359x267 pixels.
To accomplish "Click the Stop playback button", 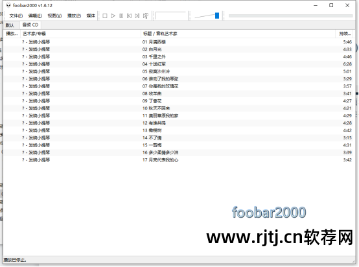I will 105,16.
